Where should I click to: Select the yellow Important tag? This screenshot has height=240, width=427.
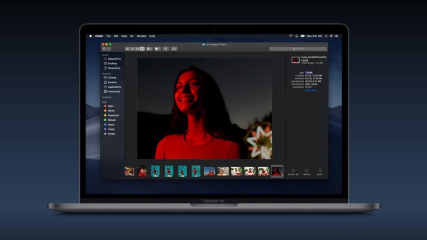(x=111, y=116)
